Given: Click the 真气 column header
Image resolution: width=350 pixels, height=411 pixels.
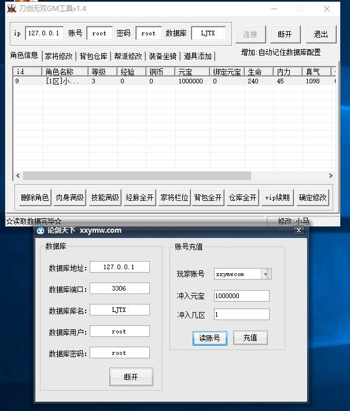Looking at the screenshot, I should click(316, 72).
